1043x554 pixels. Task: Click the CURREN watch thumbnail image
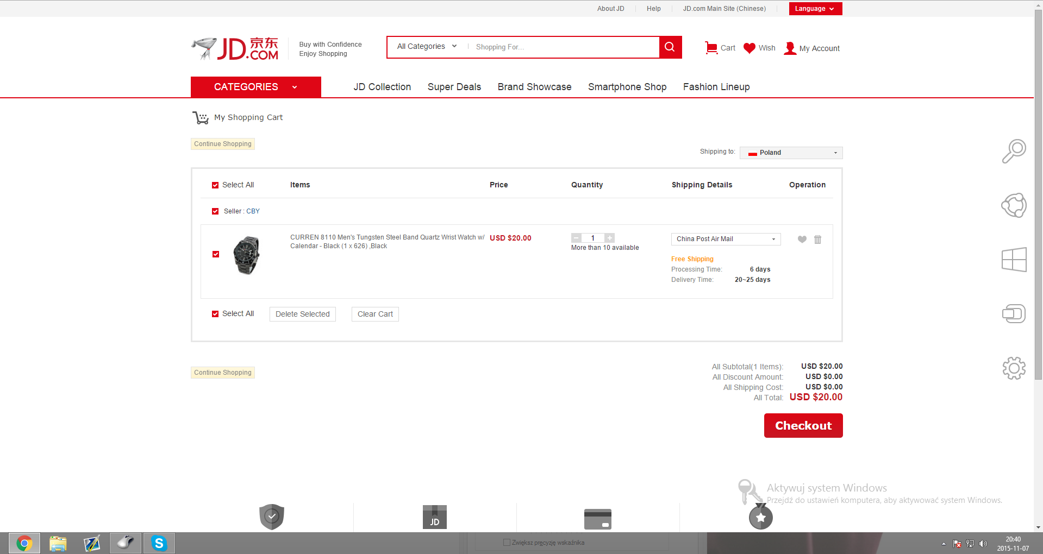(x=247, y=255)
